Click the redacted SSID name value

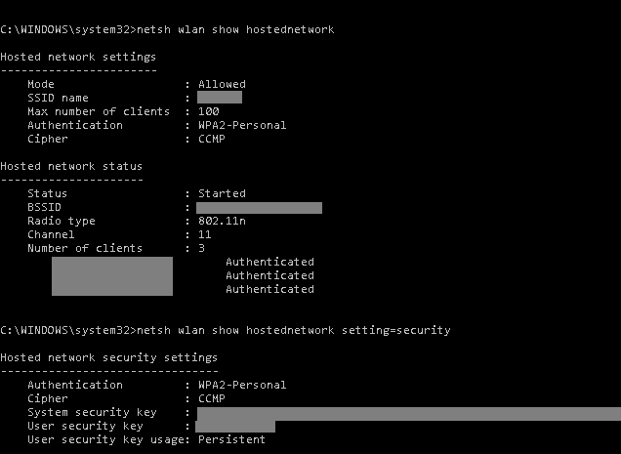point(219,98)
